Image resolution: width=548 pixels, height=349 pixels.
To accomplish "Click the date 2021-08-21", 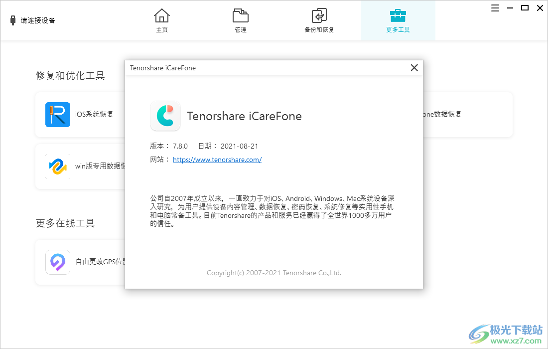I will [x=240, y=146].
